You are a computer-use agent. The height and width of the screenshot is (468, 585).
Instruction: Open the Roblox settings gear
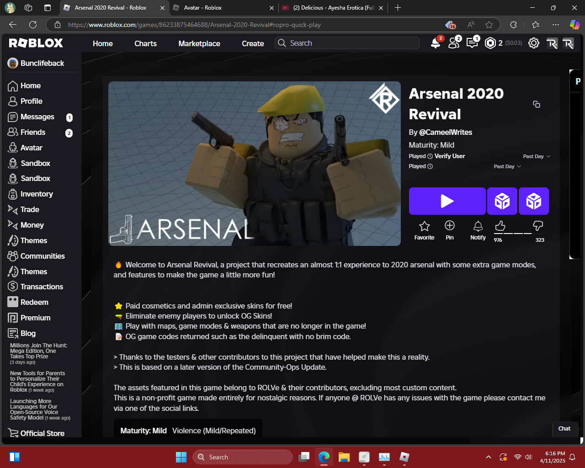click(533, 43)
